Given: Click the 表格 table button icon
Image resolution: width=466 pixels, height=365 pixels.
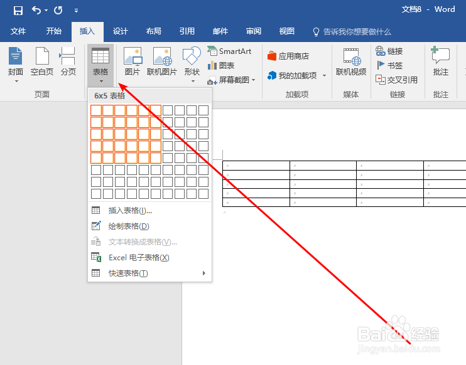Looking at the screenshot, I should 100,56.
